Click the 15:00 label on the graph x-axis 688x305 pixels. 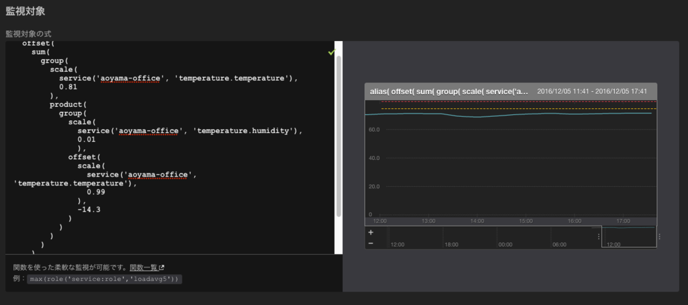click(x=525, y=221)
